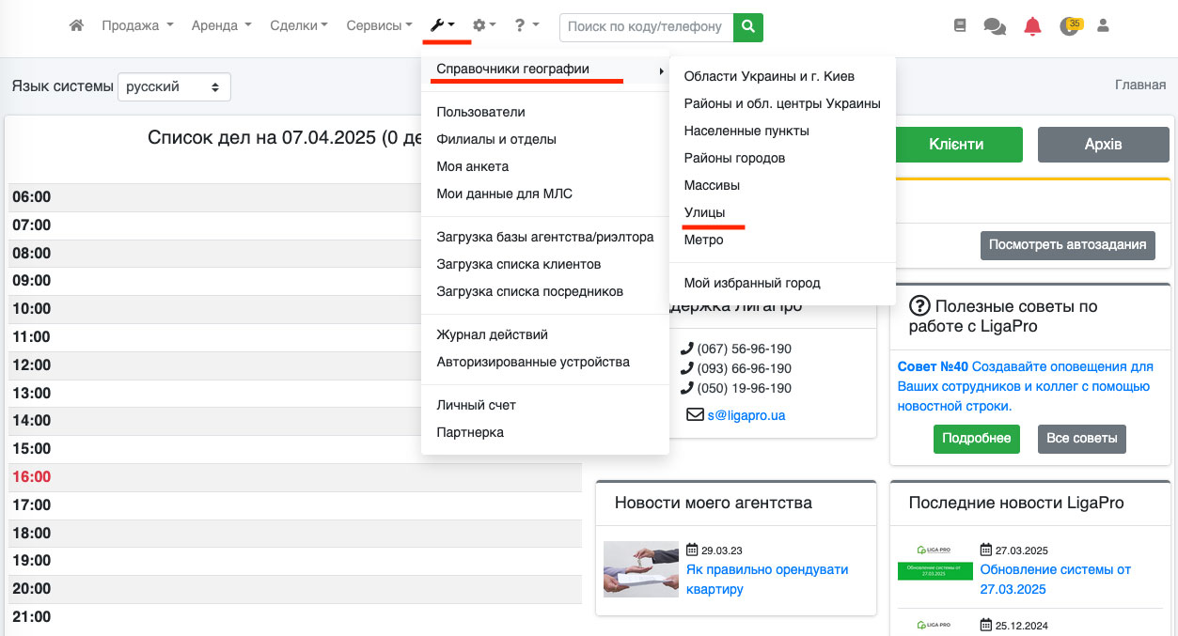1178x636 pixels.
Task: Select Метро in geography submenu
Action: coord(703,240)
